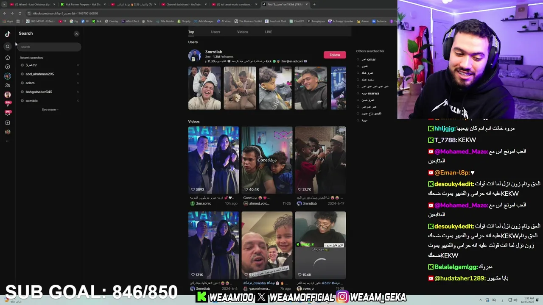The width and height of the screenshot is (543, 305).
Task: Switch to the Users results tab
Action: pyautogui.click(x=216, y=32)
